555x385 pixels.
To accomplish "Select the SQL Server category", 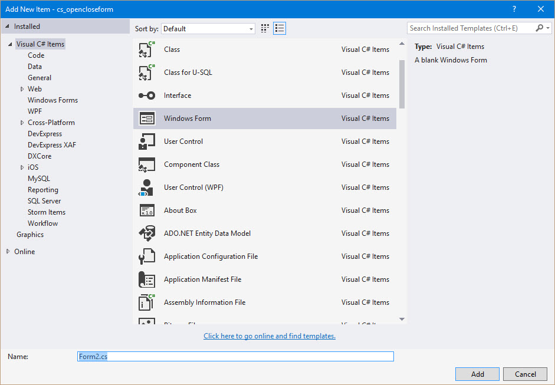I will pyautogui.click(x=44, y=200).
